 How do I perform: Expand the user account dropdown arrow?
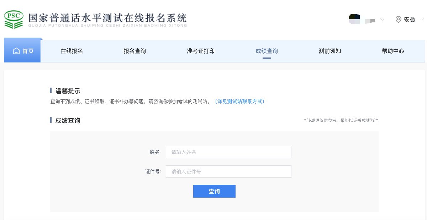coord(382,20)
